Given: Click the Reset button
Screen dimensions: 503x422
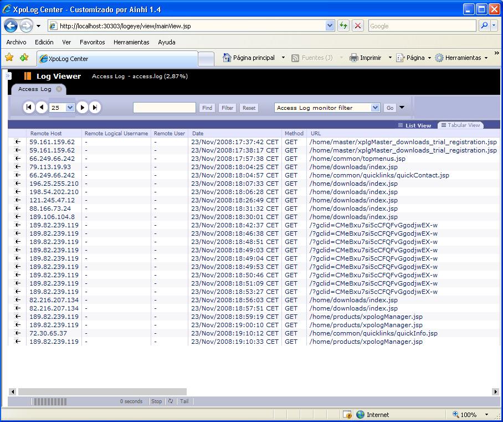Looking at the screenshot, I should click(x=249, y=108).
